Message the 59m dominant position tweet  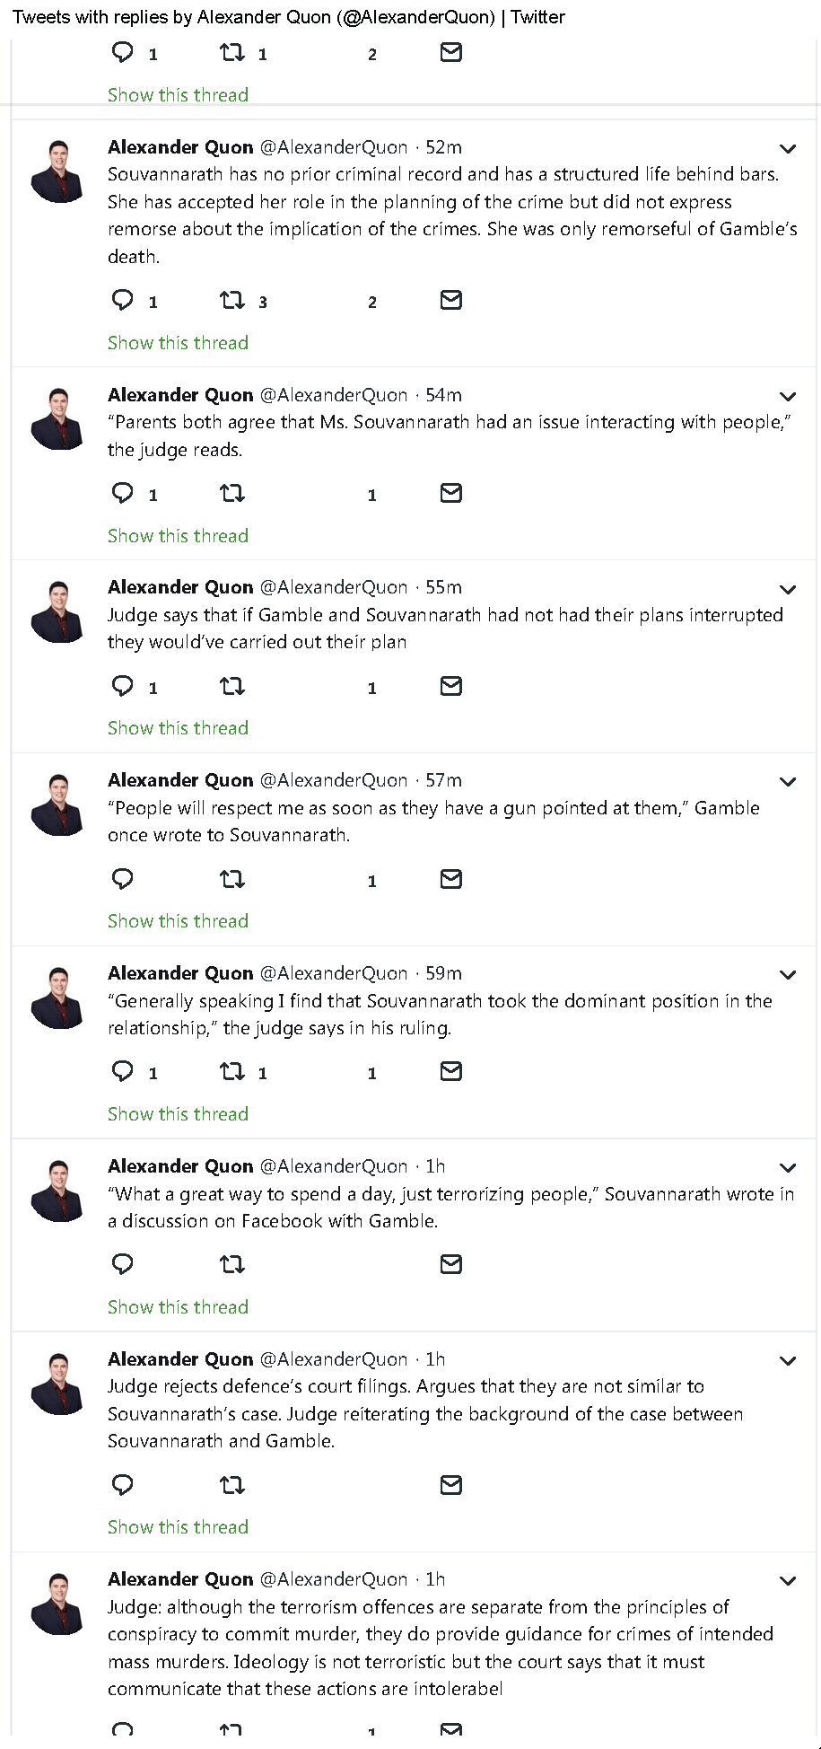tap(451, 1071)
